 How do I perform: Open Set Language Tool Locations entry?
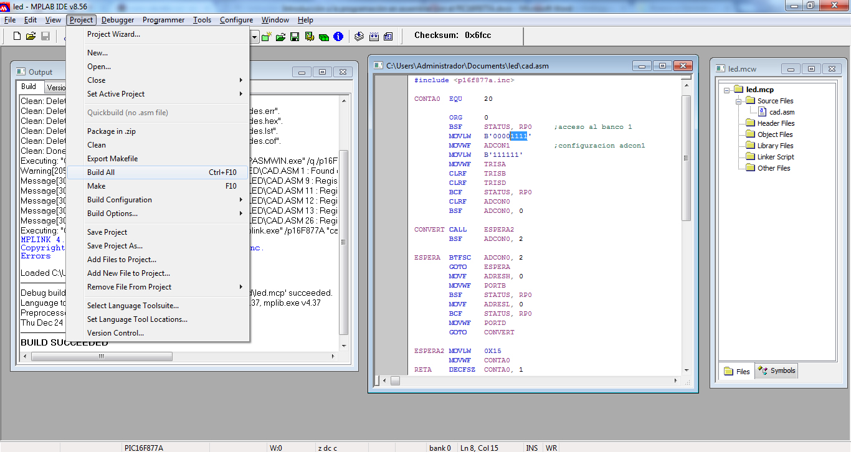pyautogui.click(x=158, y=319)
